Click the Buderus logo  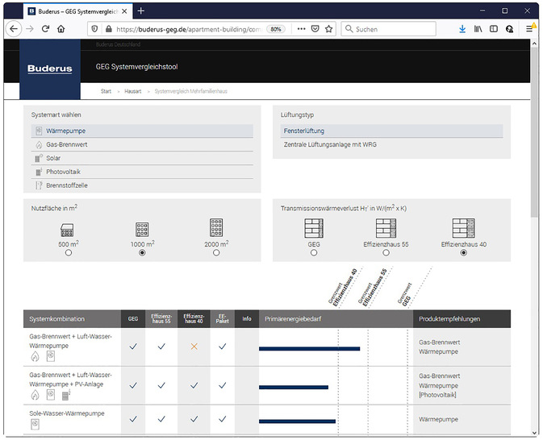pos(49,68)
